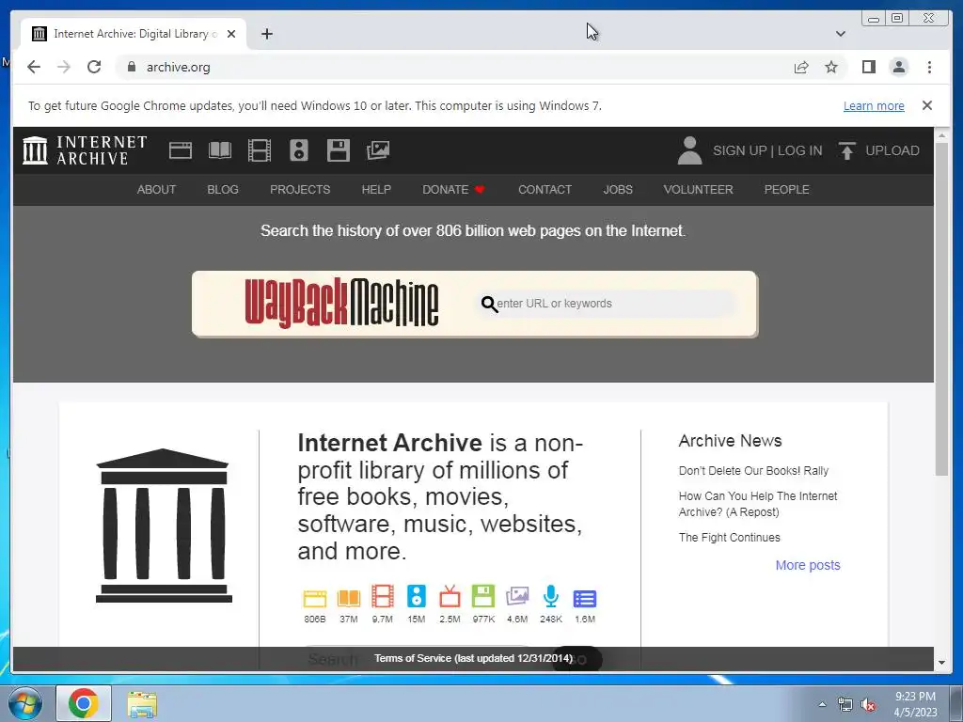The width and height of the screenshot is (963, 722).
Task: Click the Chrome taskbar icon
Action: tap(84, 703)
